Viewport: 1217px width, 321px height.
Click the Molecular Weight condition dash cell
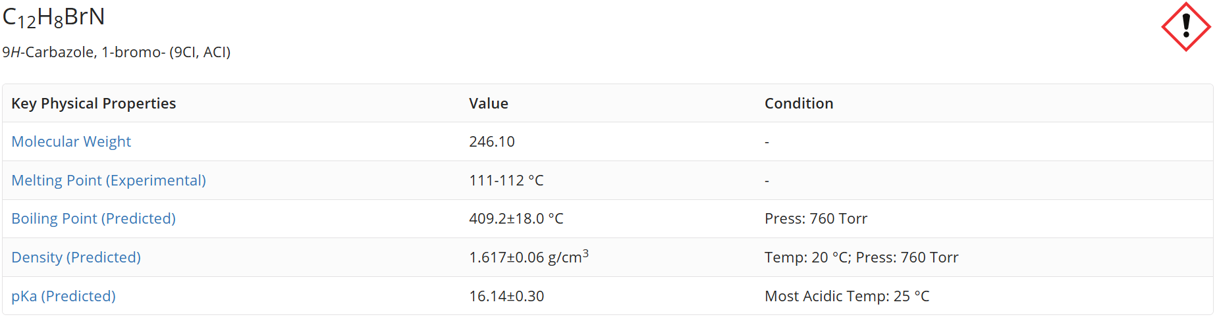coord(767,142)
